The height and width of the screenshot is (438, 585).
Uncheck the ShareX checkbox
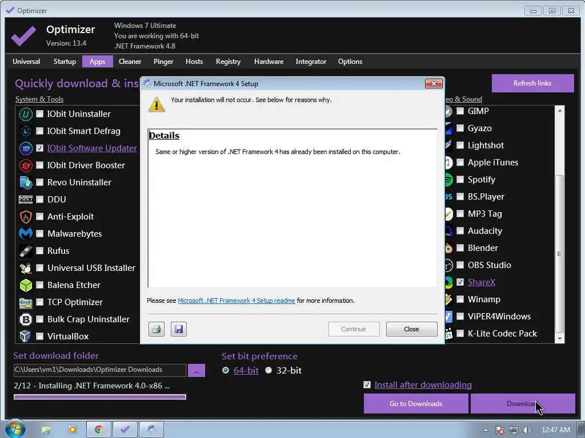[x=460, y=282]
